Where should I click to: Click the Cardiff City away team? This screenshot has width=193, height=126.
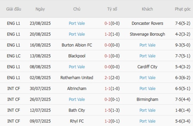tap(147, 67)
